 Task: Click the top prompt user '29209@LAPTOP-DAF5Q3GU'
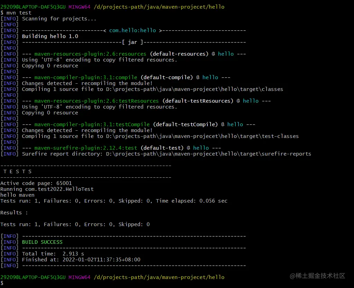point(33,7)
